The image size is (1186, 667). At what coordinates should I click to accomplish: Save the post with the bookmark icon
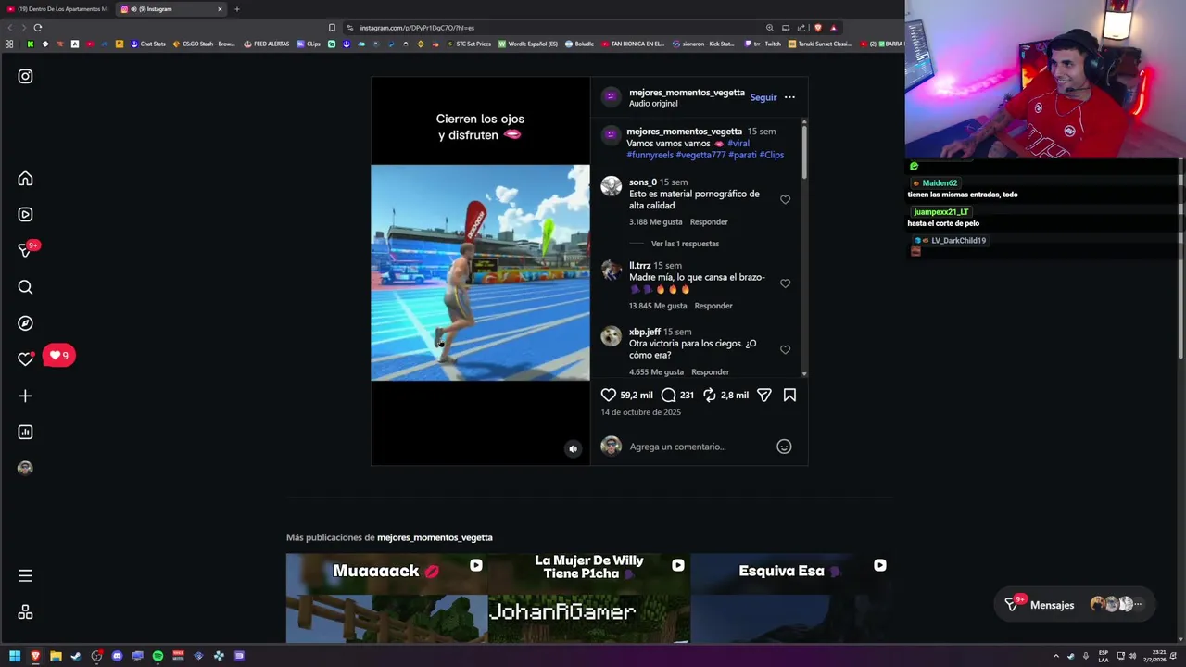pos(789,395)
